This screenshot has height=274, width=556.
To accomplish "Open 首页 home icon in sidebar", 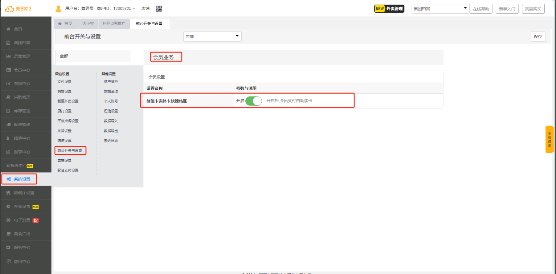I will [x=8, y=29].
